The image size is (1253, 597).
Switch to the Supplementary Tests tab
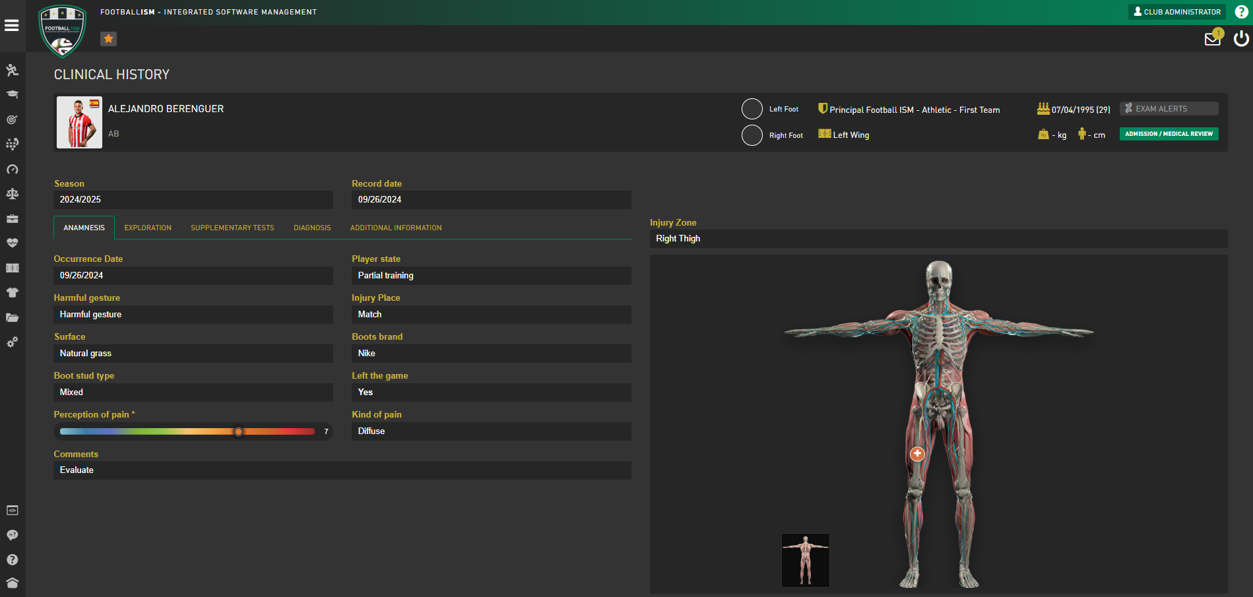232,228
